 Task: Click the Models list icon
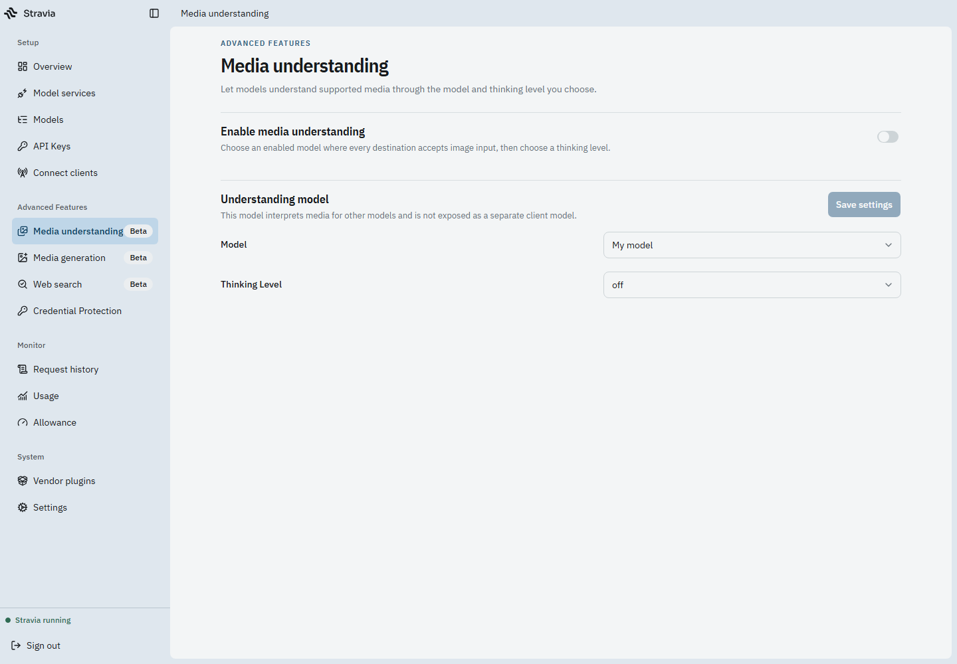[23, 120]
